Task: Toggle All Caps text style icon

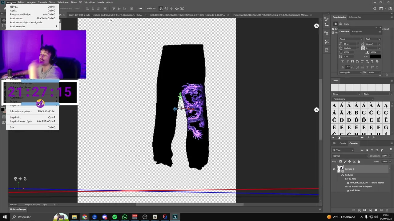Action: click(352, 61)
